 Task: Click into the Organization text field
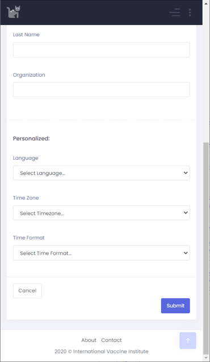tap(102, 90)
